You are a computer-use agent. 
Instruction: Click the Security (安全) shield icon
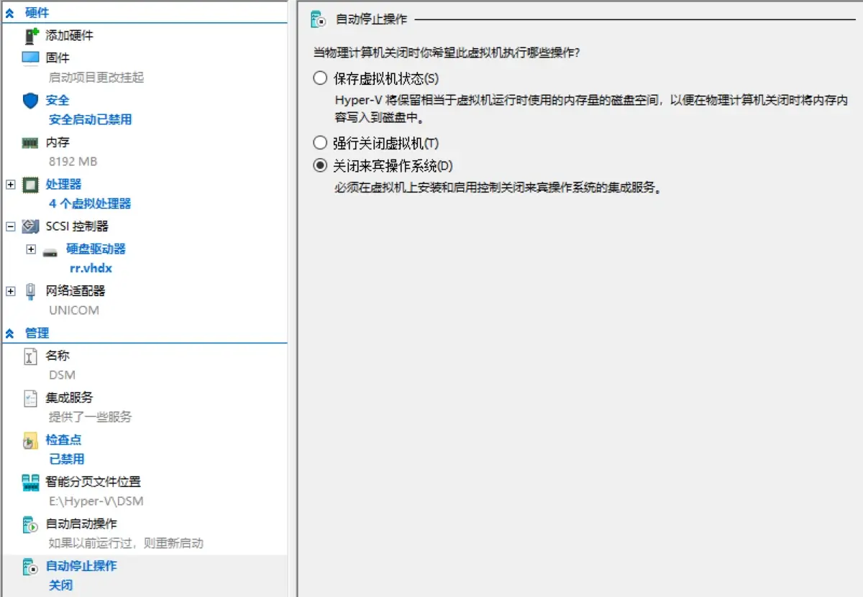pos(30,101)
